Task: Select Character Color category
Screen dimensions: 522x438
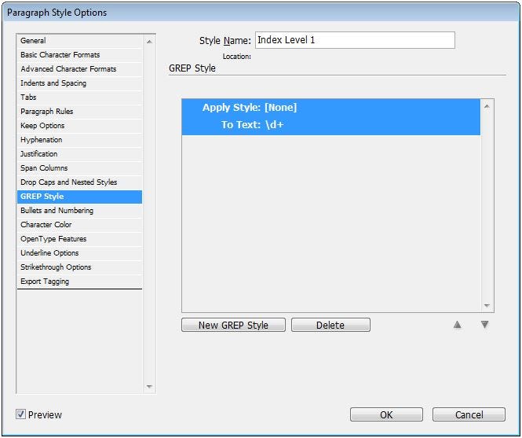Action: (x=79, y=225)
